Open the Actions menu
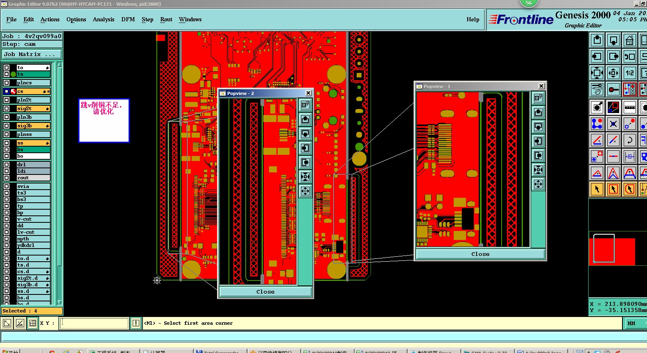647x353 pixels. (50, 19)
